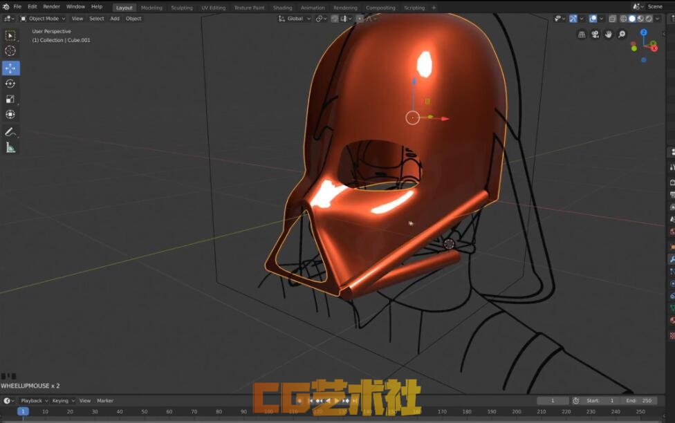Viewport: 675px width, 423px height.
Task: Switch to material preview shading
Action: tap(640, 19)
